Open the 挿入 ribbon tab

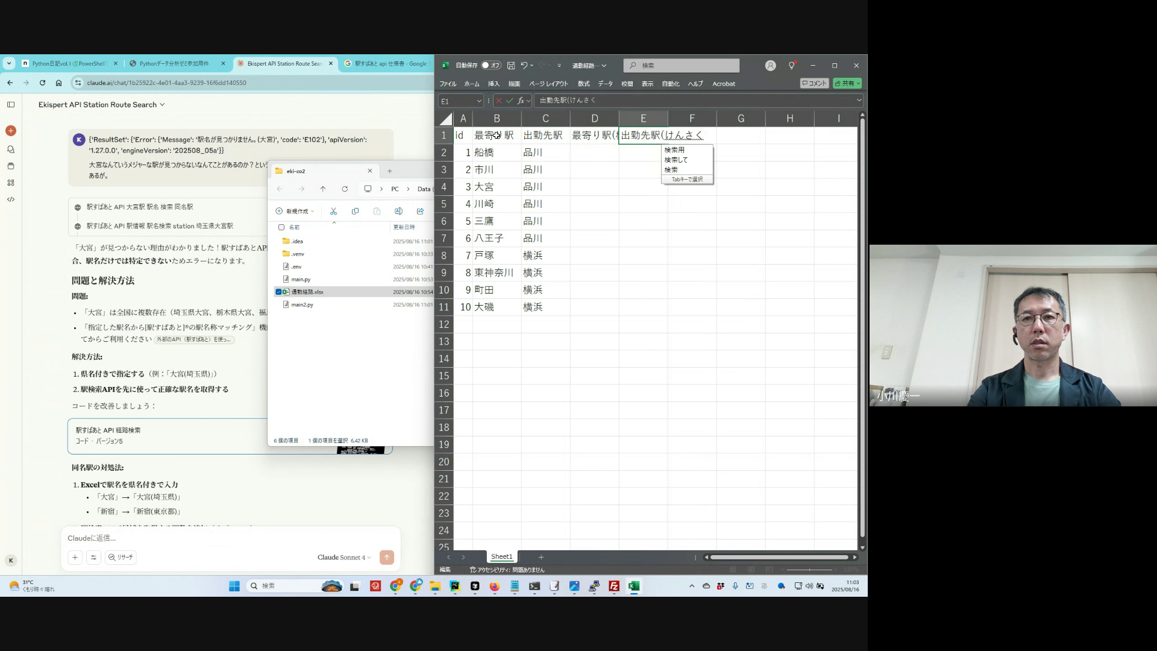(494, 84)
